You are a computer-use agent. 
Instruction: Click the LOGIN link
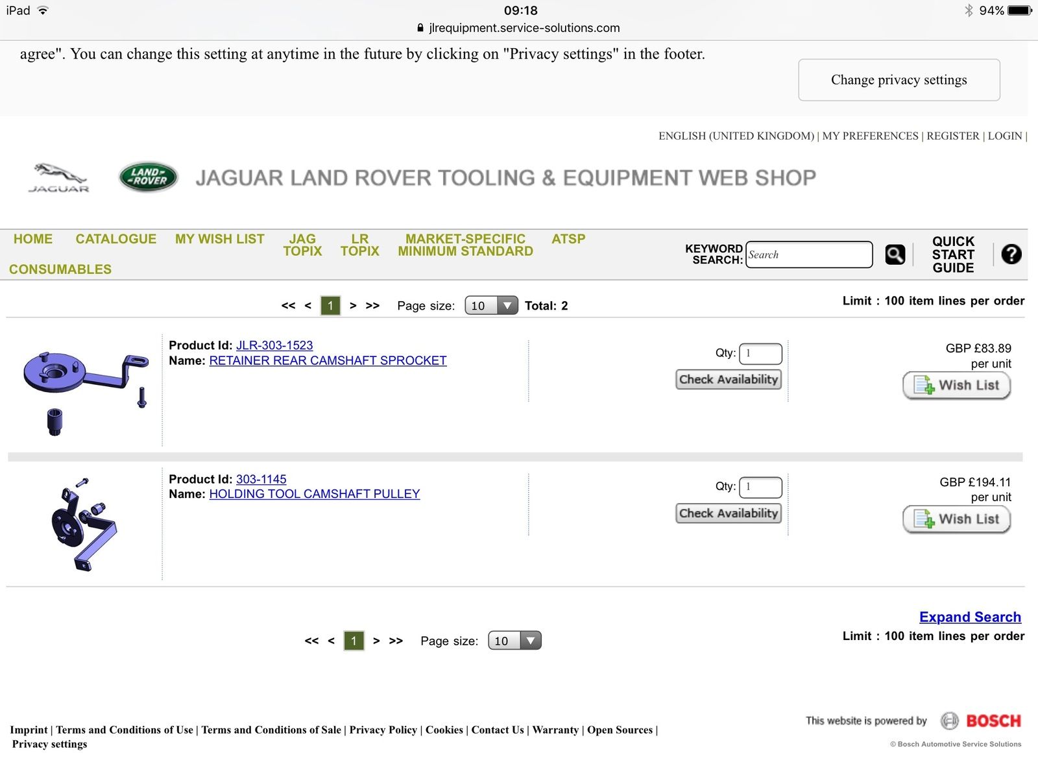pyautogui.click(x=1005, y=136)
